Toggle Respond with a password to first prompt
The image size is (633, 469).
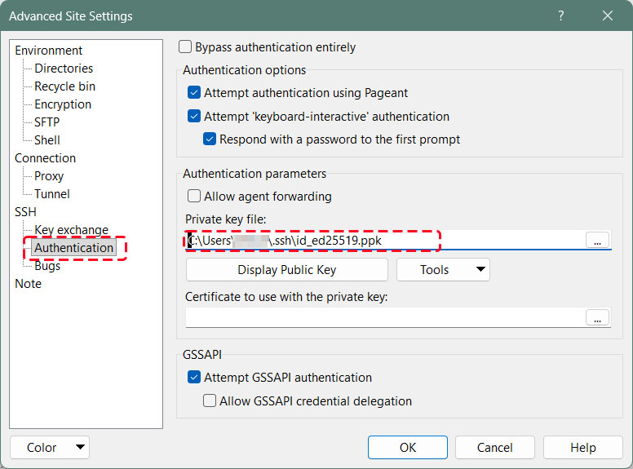[x=210, y=139]
